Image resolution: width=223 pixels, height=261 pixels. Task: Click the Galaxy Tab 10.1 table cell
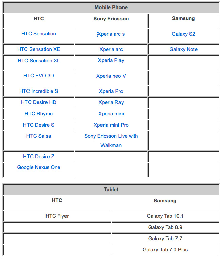(165, 216)
